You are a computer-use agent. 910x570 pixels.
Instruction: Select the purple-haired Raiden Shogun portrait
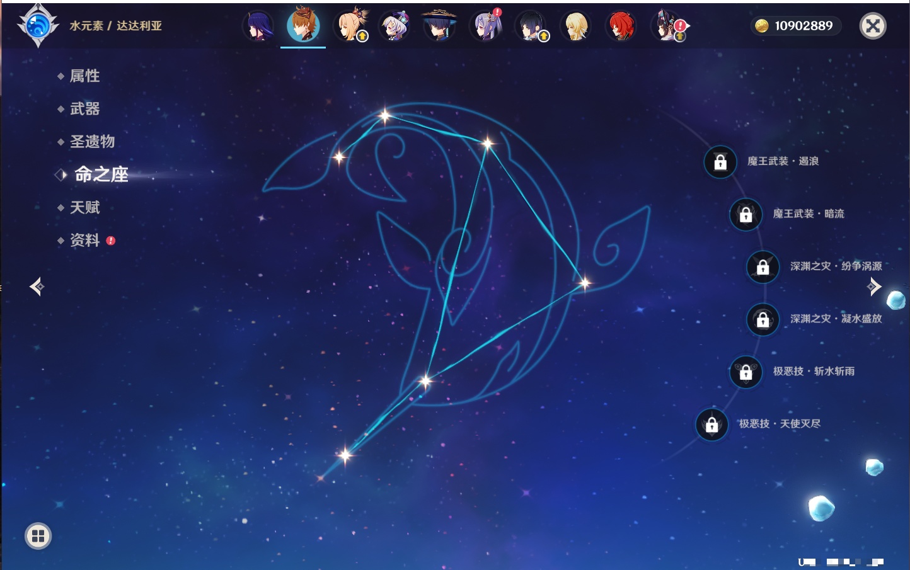[x=258, y=26]
